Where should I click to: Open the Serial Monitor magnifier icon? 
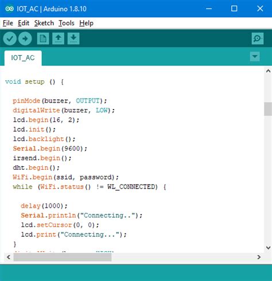pos(258,38)
